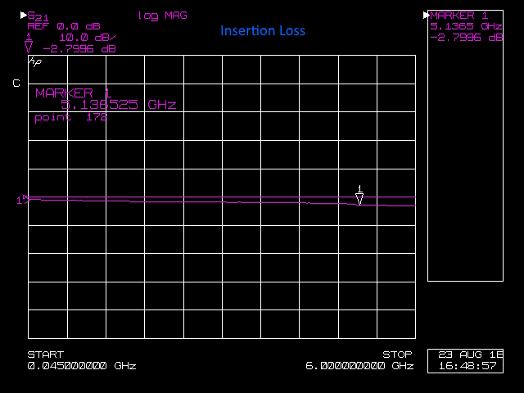Click the time 16:48:57 clock readout
The height and width of the screenshot is (393, 524).
(465, 366)
